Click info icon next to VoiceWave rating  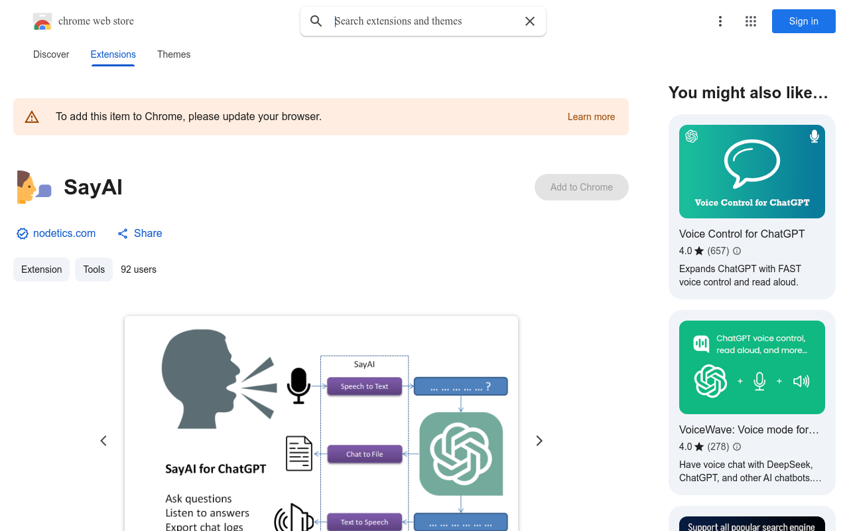737,447
